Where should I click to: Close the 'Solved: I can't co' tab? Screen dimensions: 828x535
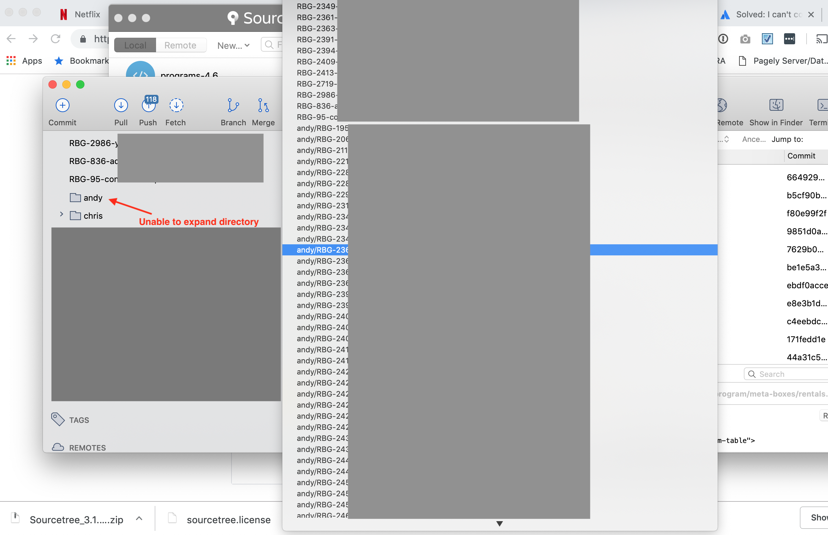coord(811,14)
